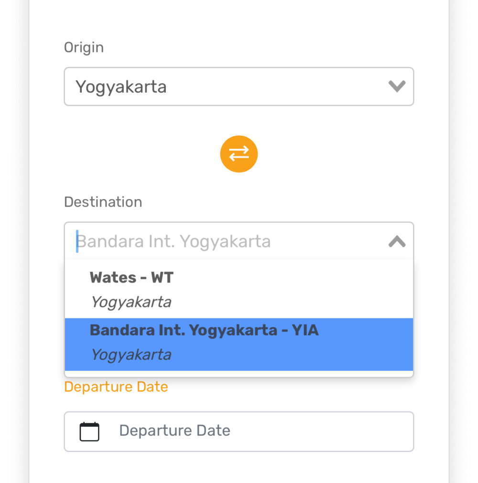Viewport: 478px width, 483px height.
Task: Open the Origin Yogyakarta select box
Action: [x=239, y=86]
